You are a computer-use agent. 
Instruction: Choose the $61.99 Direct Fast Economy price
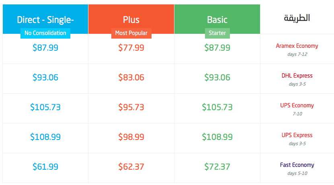[45, 166]
